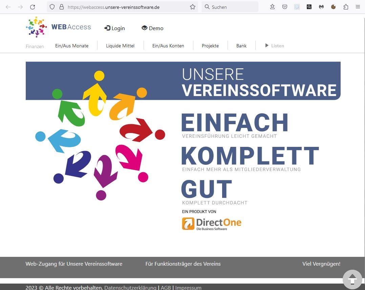Screen dimensions: 365x290
Task: Open Ein/Aus Konten menu item
Action: tap(168, 46)
